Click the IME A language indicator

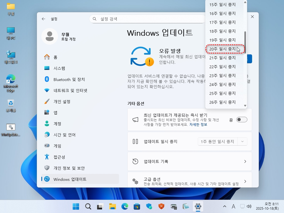(234, 206)
